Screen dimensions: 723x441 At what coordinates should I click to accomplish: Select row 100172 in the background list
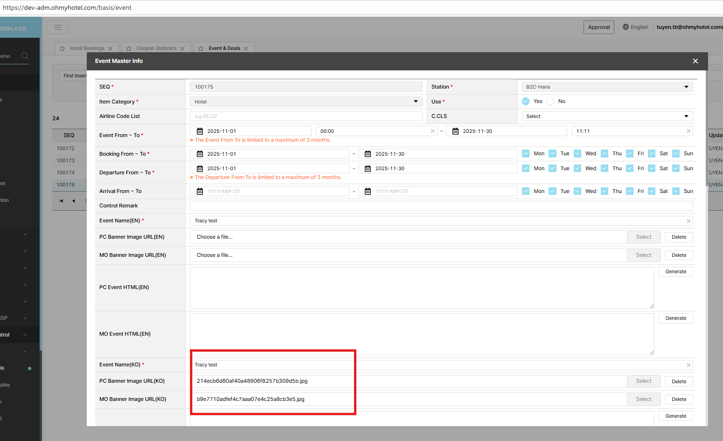pyautogui.click(x=66, y=148)
